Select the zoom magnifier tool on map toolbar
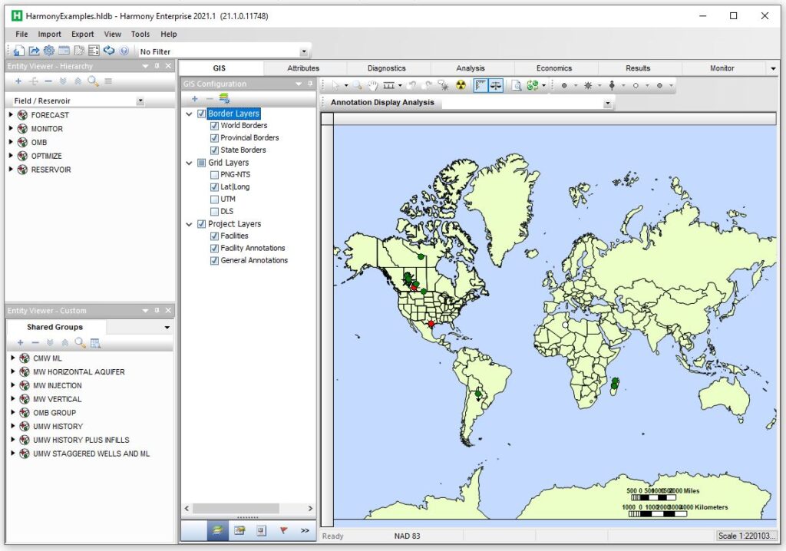The width and height of the screenshot is (786, 551). pos(357,86)
